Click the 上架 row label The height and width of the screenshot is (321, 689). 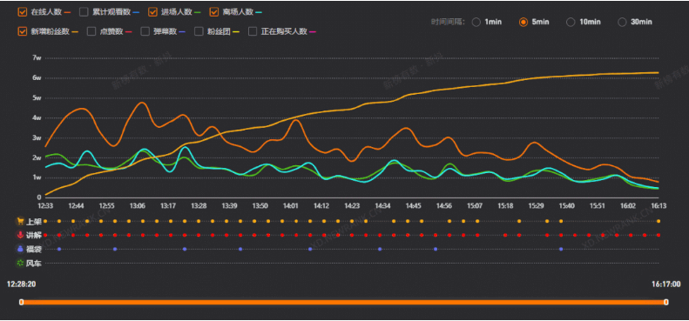pyautogui.click(x=34, y=221)
